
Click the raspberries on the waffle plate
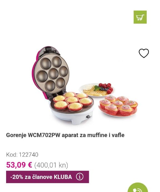pos(106,87)
